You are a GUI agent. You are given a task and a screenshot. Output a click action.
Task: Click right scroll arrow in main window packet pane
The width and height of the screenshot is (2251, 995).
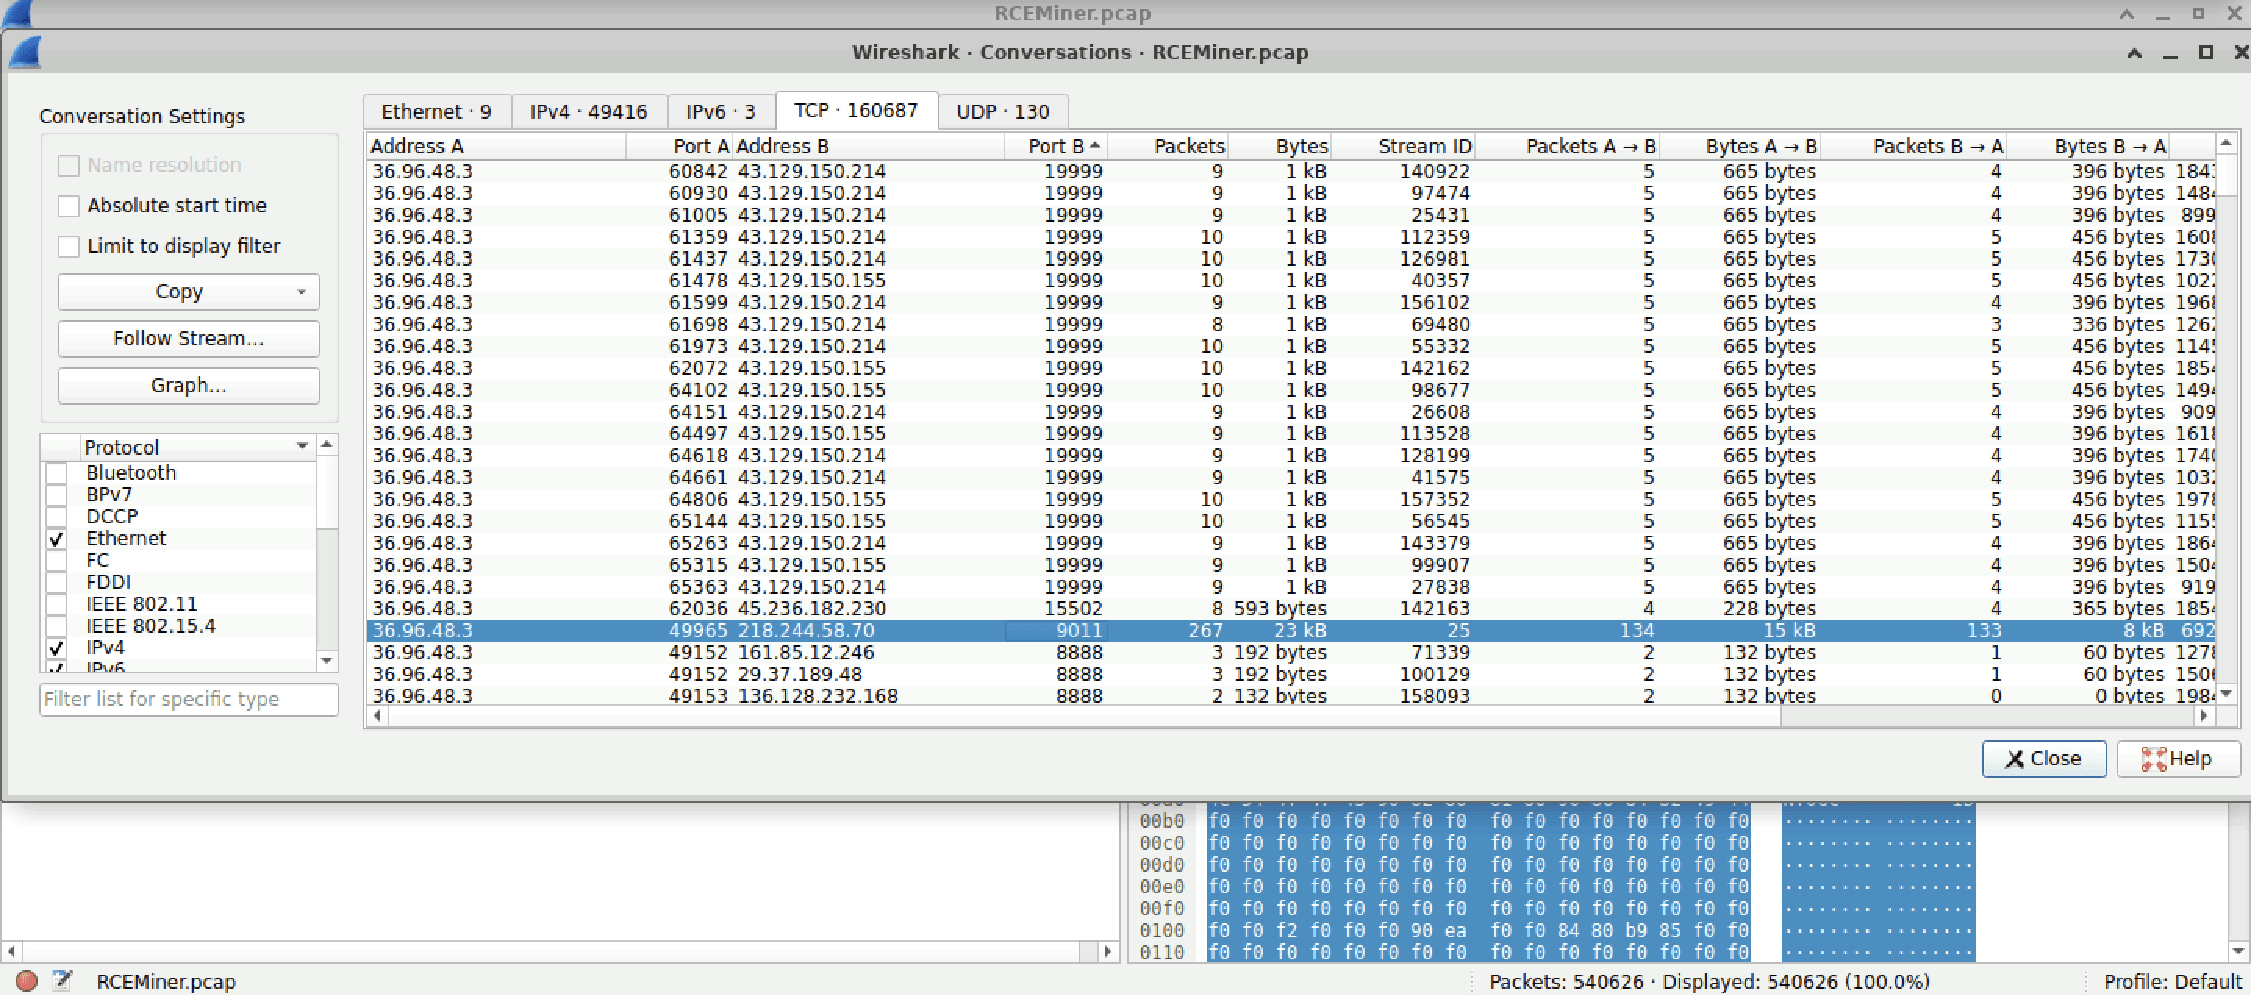click(1108, 950)
